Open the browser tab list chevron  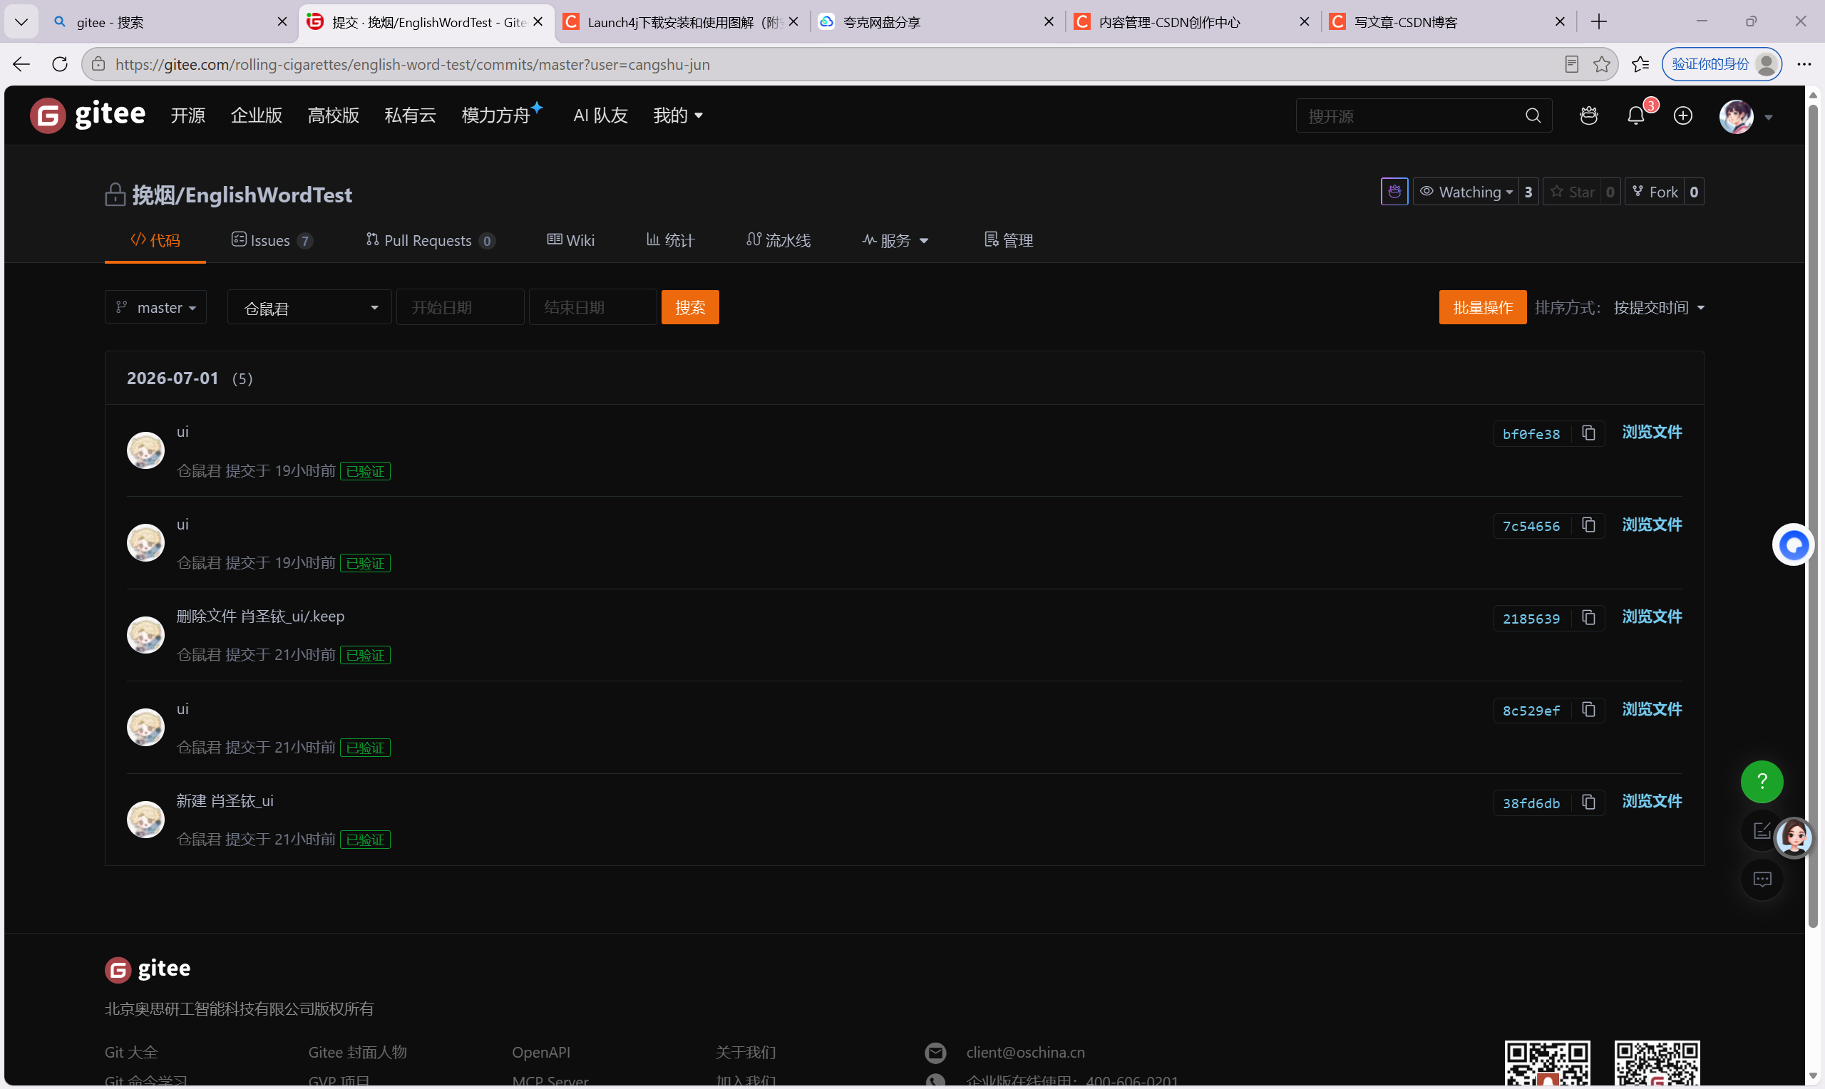(21, 22)
